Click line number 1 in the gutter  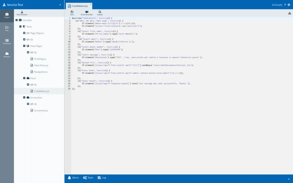[x=70, y=18]
